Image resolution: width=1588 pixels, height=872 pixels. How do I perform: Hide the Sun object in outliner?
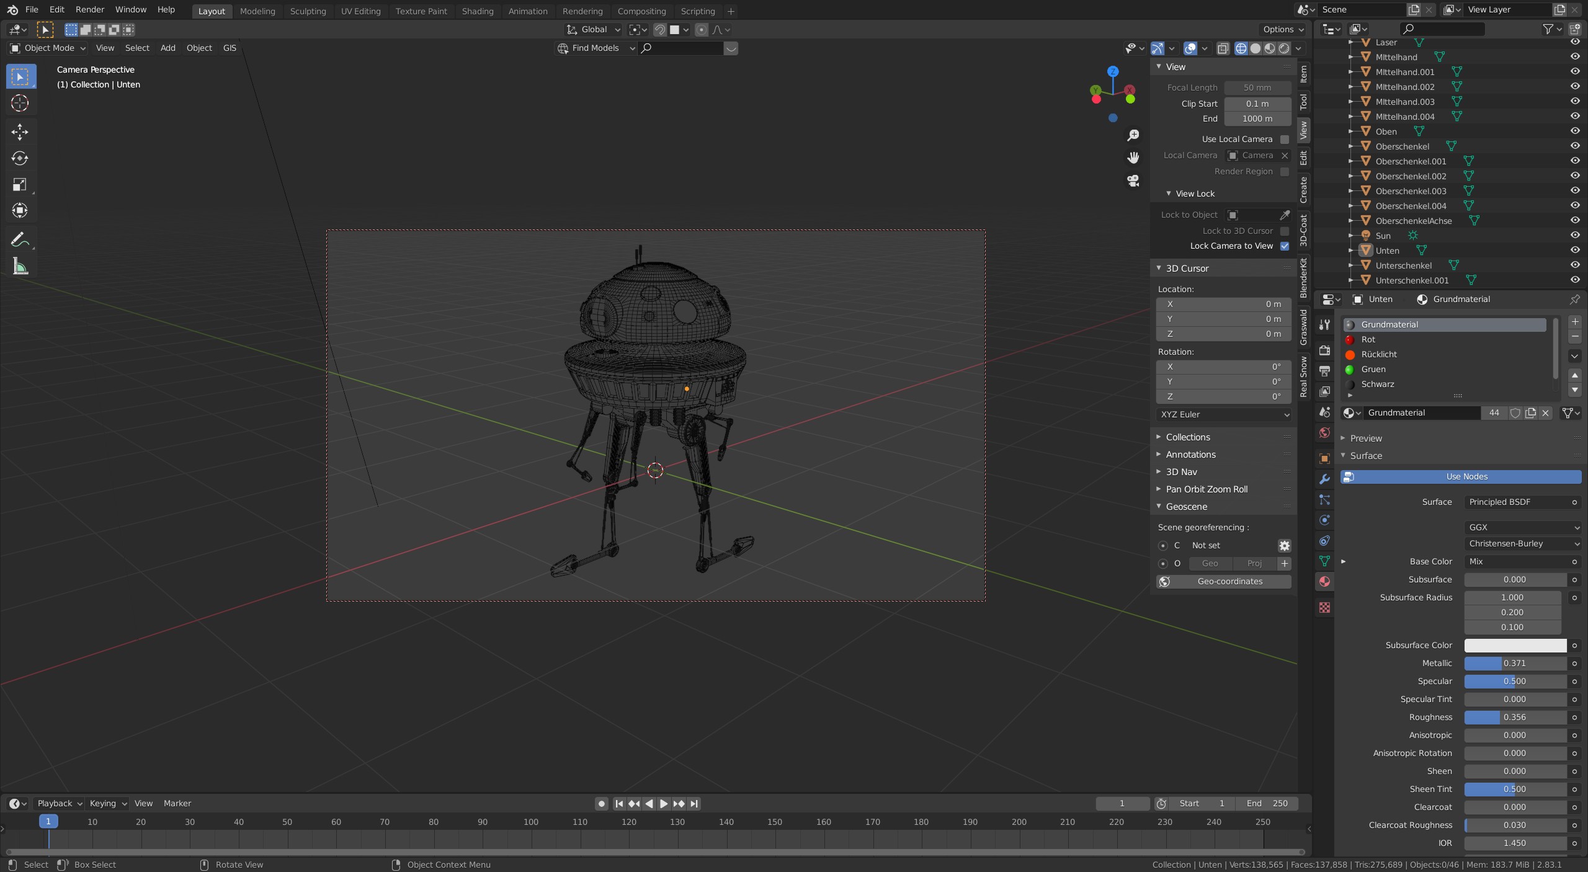[1574, 236]
